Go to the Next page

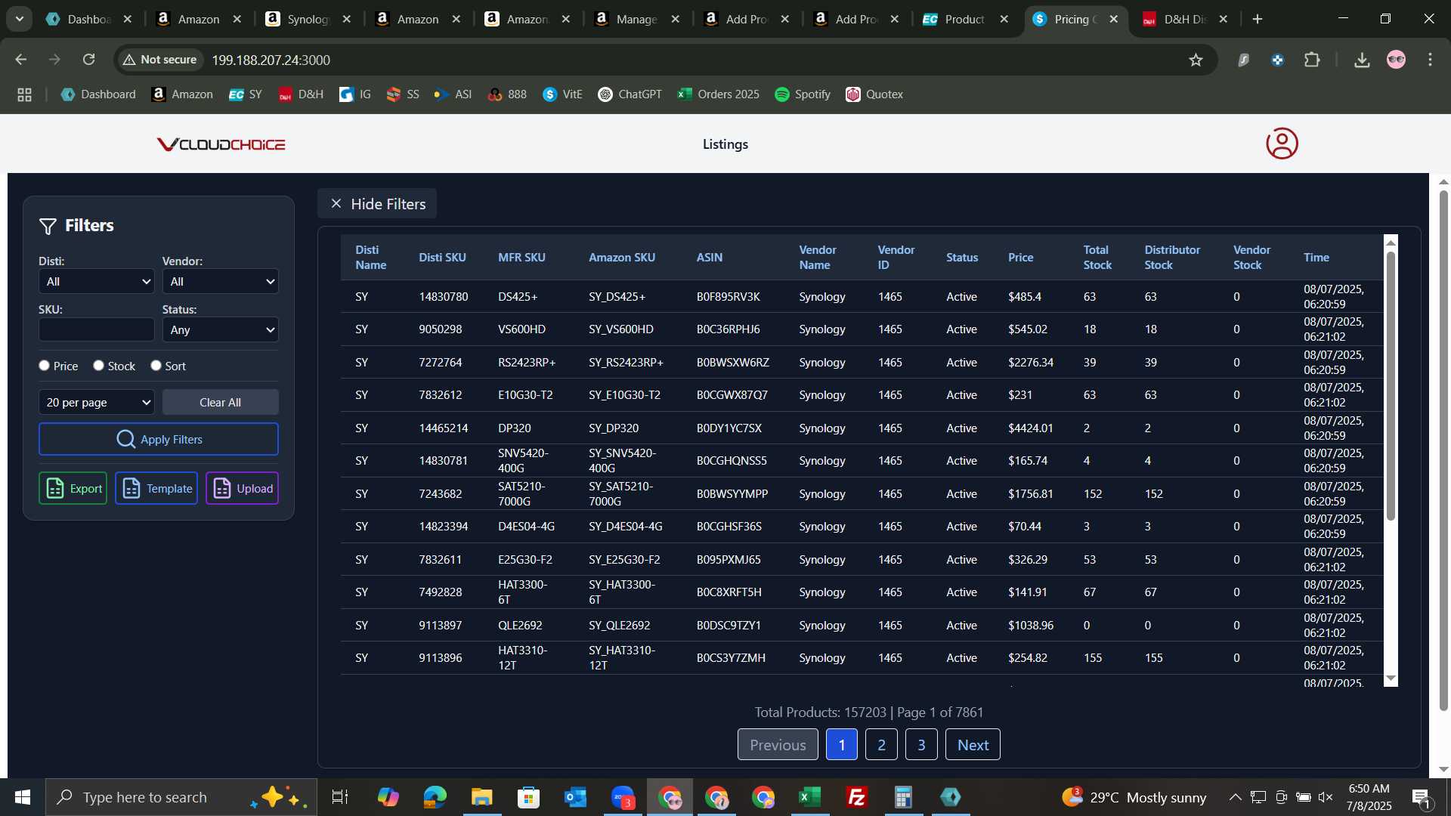pyautogui.click(x=973, y=744)
